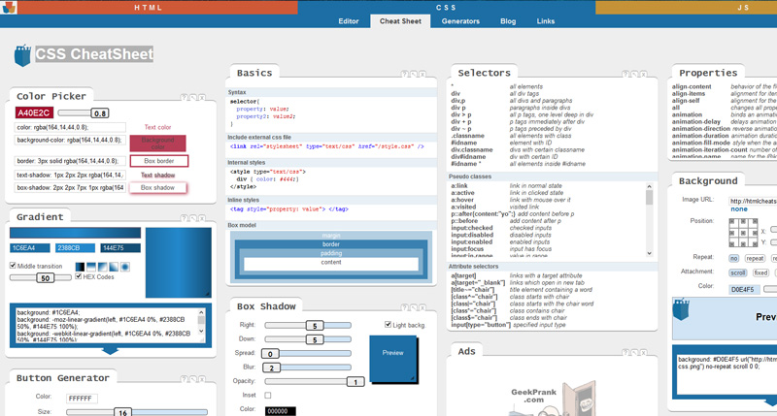Select the first horizontal gradient direction icon
Image resolution: width=777 pixels, height=416 pixels.
pyautogui.click(x=80, y=267)
